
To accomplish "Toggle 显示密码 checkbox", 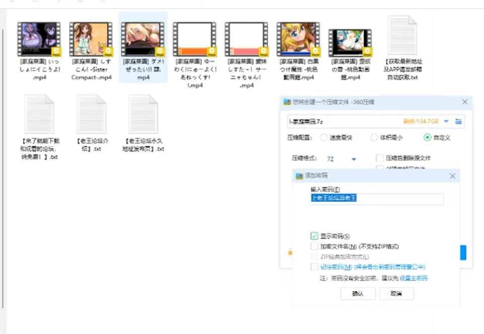I will [314, 236].
